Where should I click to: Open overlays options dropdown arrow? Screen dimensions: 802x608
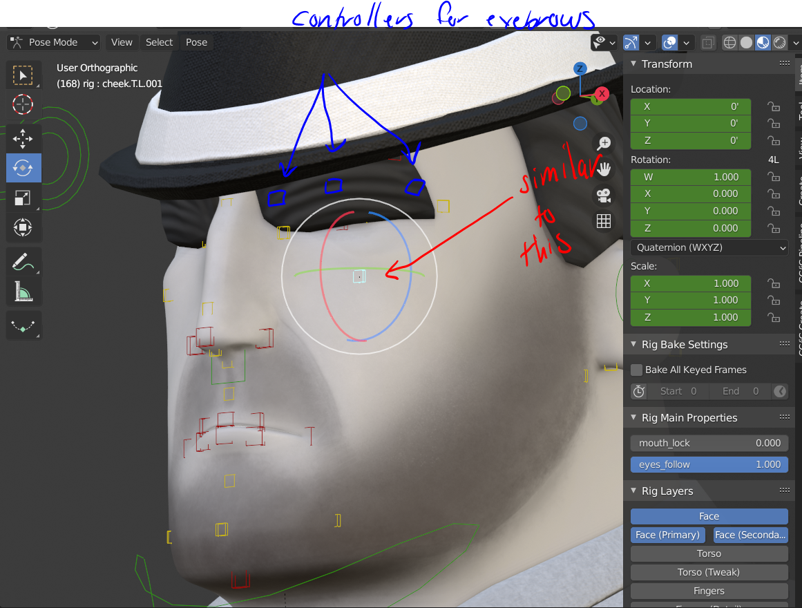click(687, 42)
